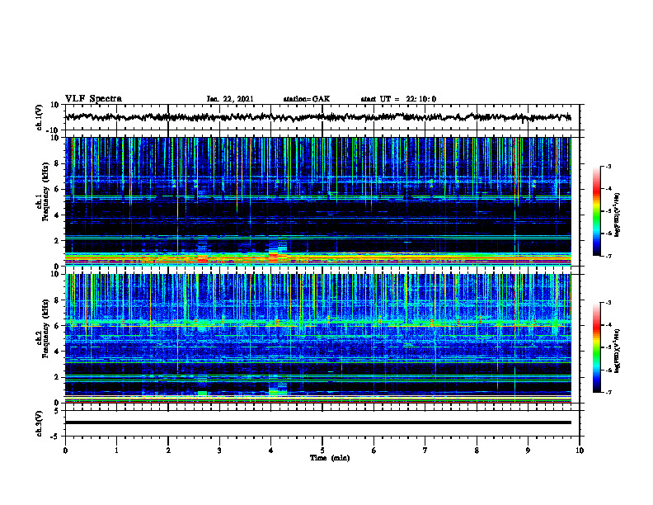Screen dimensions: 653x505
Task: Click the ch.2 colorbar log(PSD) label
Action: (618, 351)
